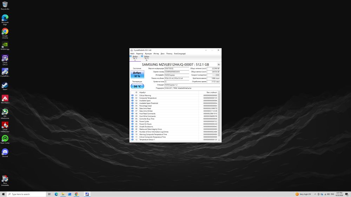
Task: Select the Data Units Written row
Action: click(x=174, y=111)
